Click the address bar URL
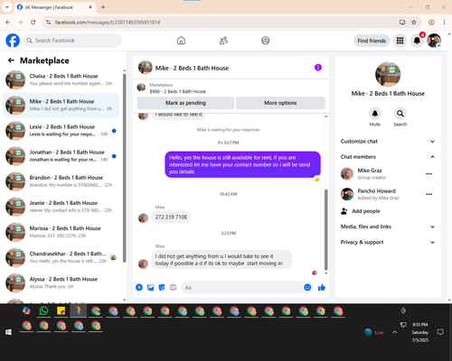The height and width of the screenshot is (361, 452). (x=108, y=23)
